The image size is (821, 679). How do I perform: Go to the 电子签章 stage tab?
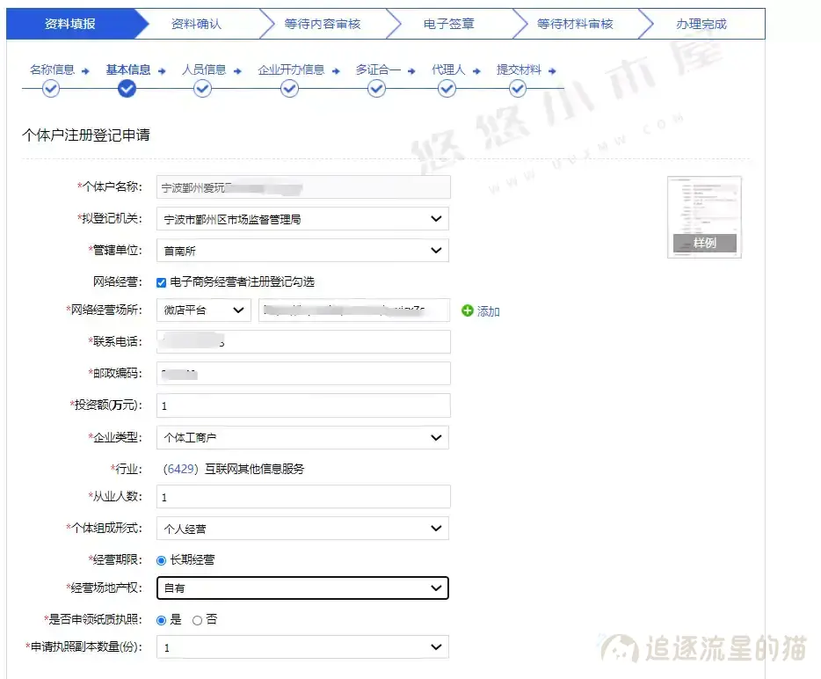coord(448,24)
